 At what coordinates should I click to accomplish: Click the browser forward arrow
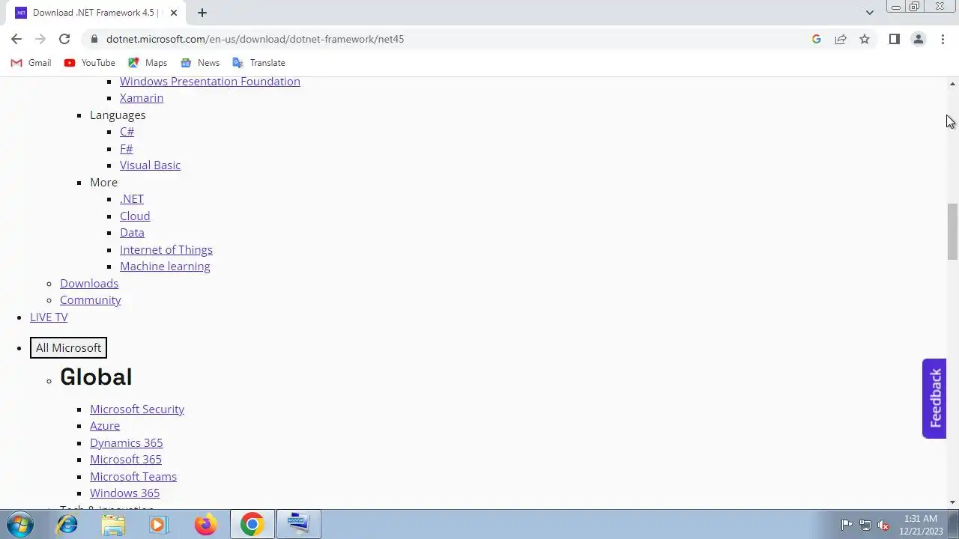coord(40,39)
